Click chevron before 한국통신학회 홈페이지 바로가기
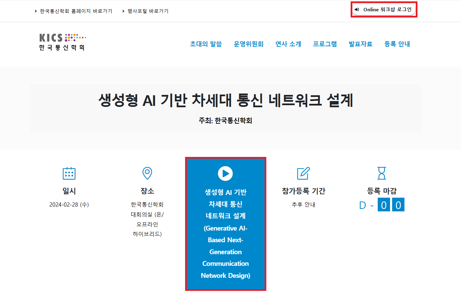Viewport: 461px width, 296px height. (36, 11)
